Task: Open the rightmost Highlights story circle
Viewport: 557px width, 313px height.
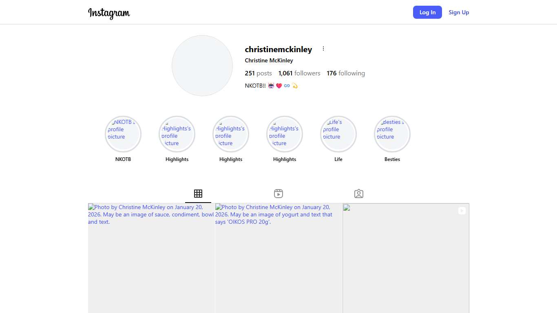Action: (285, 134)
